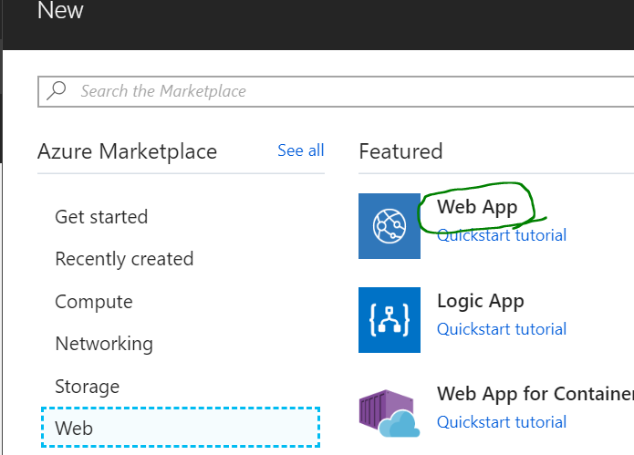
Task: Select the Web category
Action: [x=181, y=428]
